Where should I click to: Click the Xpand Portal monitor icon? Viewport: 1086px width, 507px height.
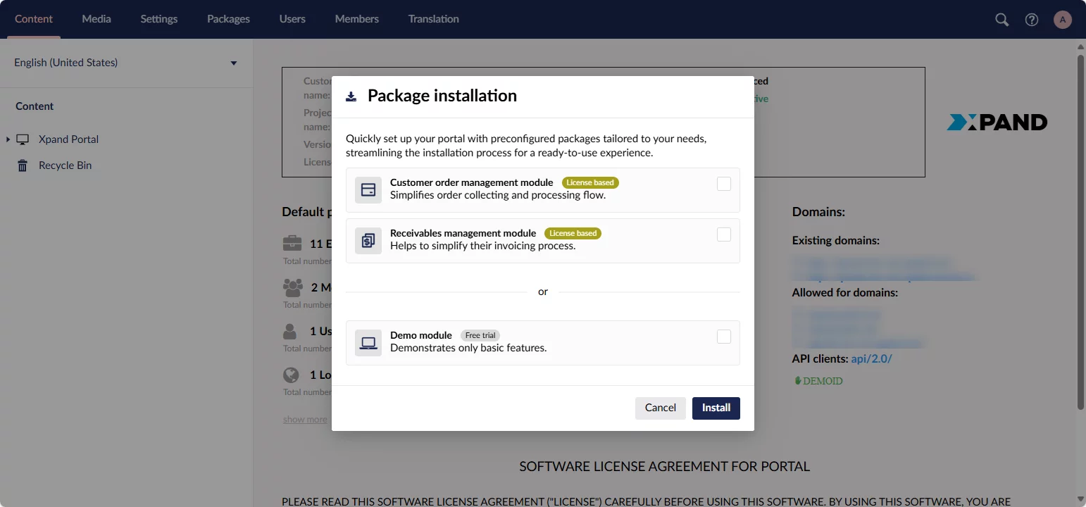(23, 139)
